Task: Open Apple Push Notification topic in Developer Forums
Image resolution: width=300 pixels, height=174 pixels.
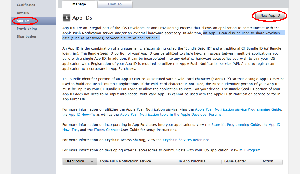Action: [170, 115]
